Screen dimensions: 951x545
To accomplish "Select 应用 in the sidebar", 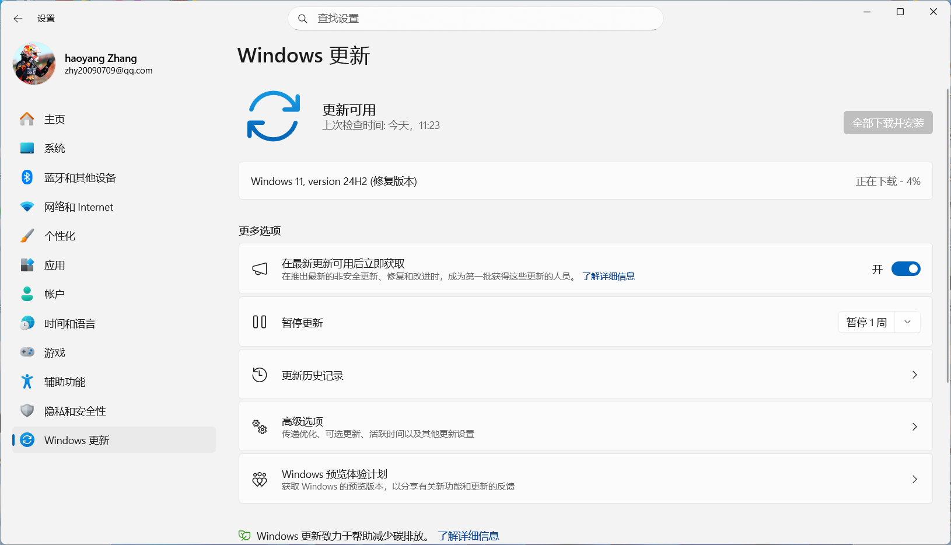I will 114,265.
